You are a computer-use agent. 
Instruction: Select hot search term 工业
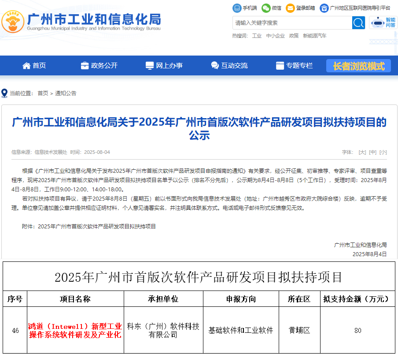point(257,36)
